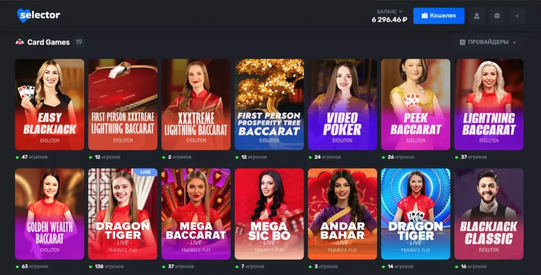Screen dimensions: 541x275
Task: Launch Video Poker by Evolution
Action: [342, 104]
